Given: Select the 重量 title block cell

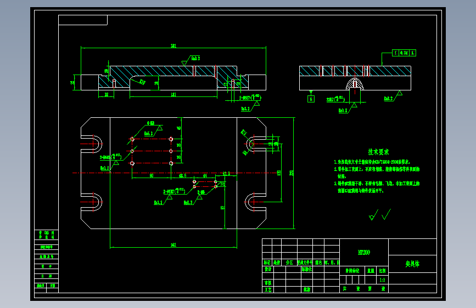Looking at the screenshot, I should pos(371,271).
